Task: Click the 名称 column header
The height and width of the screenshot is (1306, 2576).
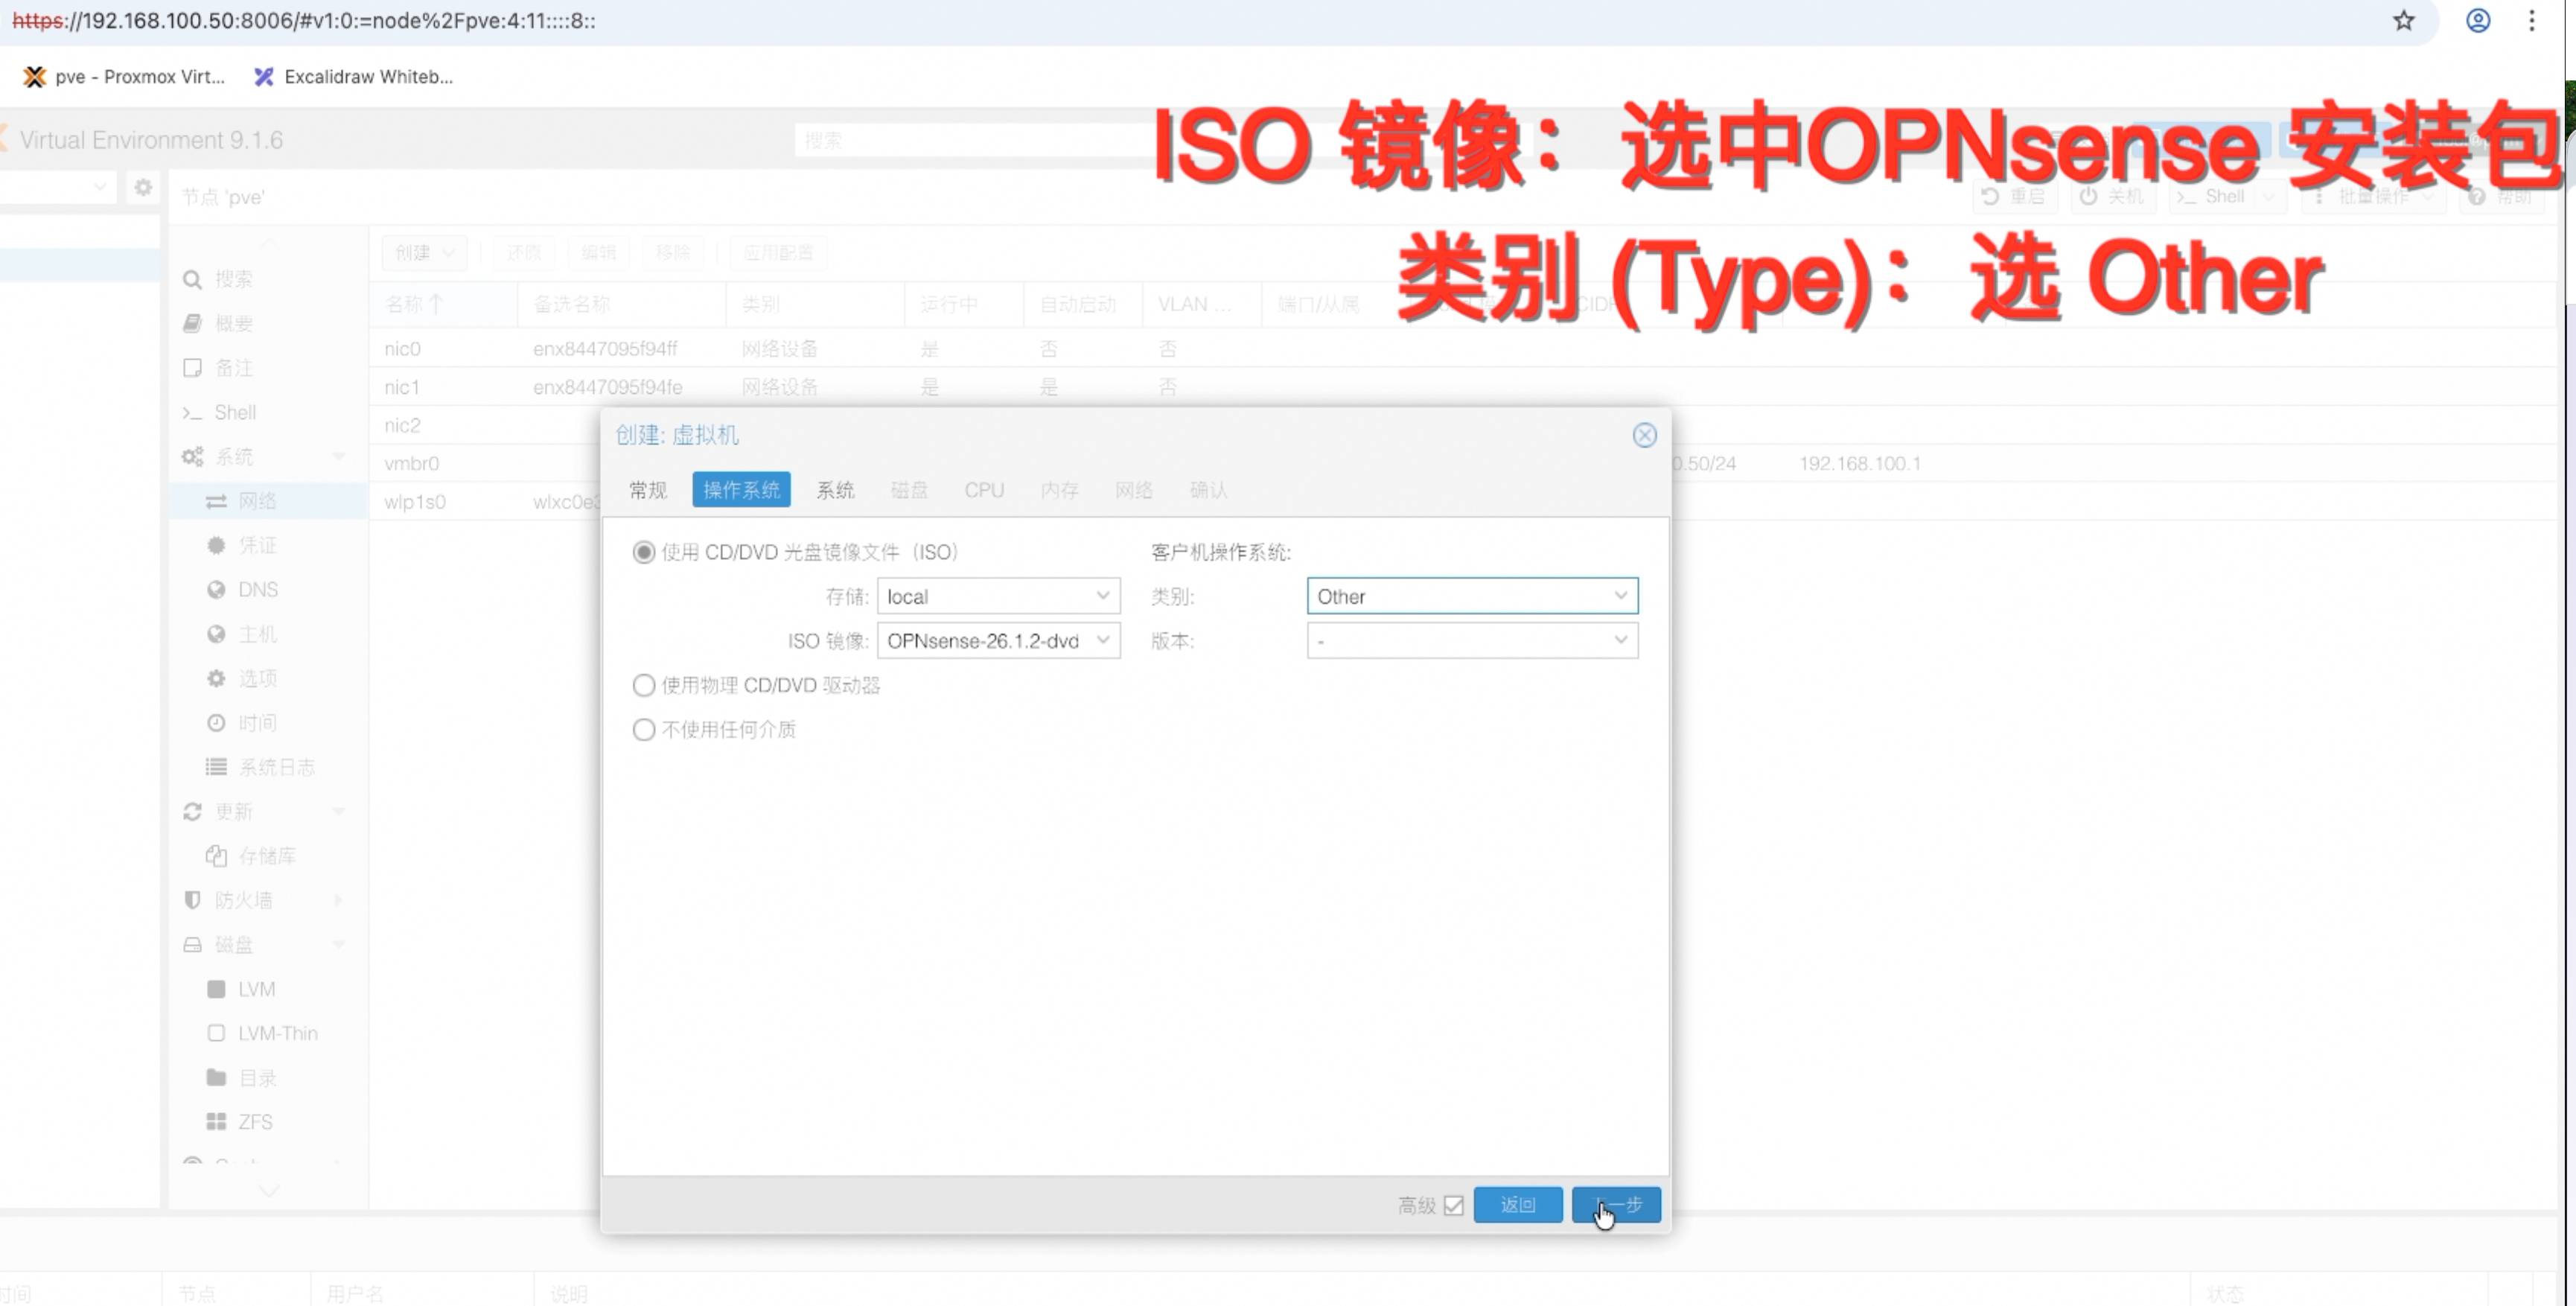Action: coord(443,304)
